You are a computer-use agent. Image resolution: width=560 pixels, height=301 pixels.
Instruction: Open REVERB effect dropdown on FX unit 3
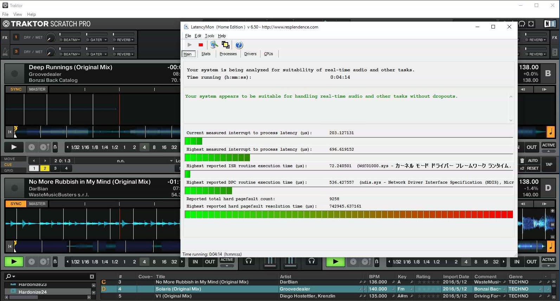(132, 54)
